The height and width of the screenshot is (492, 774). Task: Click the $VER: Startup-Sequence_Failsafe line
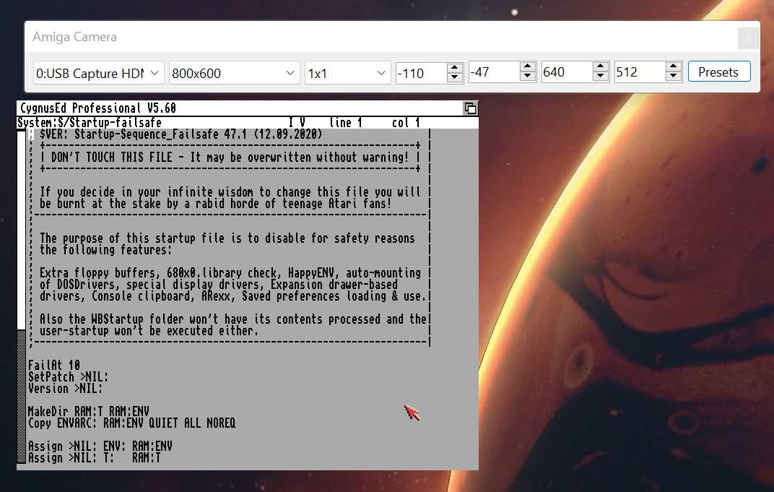(x=181, y=134)
